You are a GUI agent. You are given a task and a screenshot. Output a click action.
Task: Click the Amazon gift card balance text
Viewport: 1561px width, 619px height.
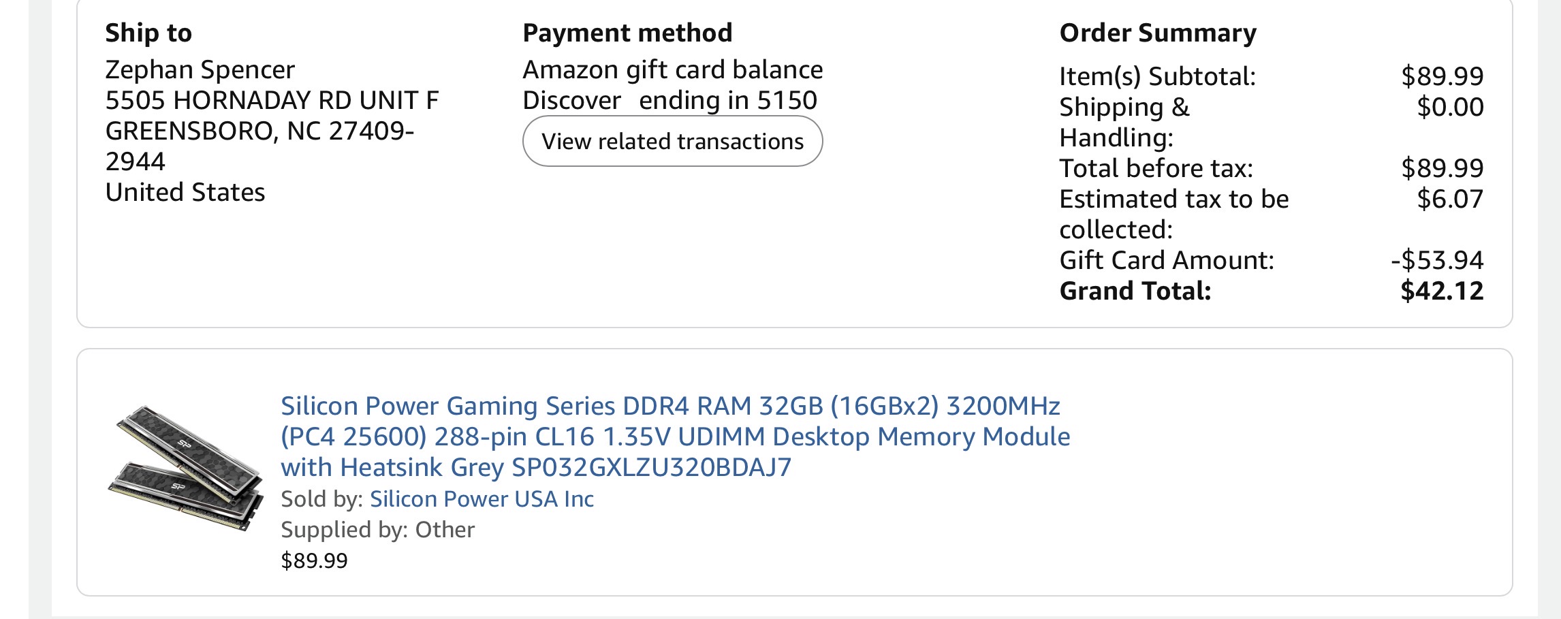672,70
